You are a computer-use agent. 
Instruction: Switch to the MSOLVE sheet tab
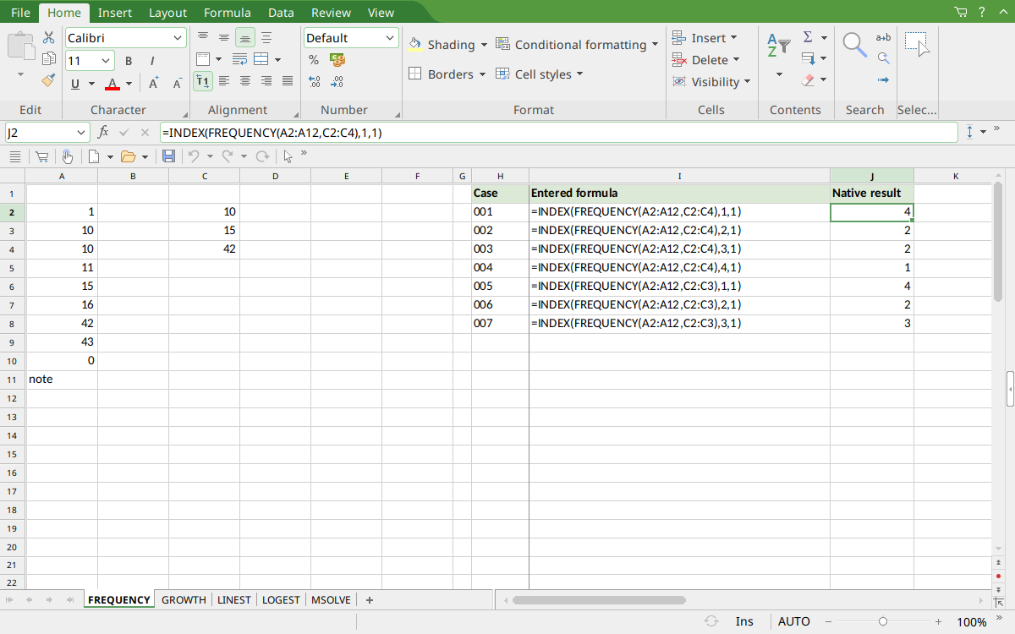331,599
